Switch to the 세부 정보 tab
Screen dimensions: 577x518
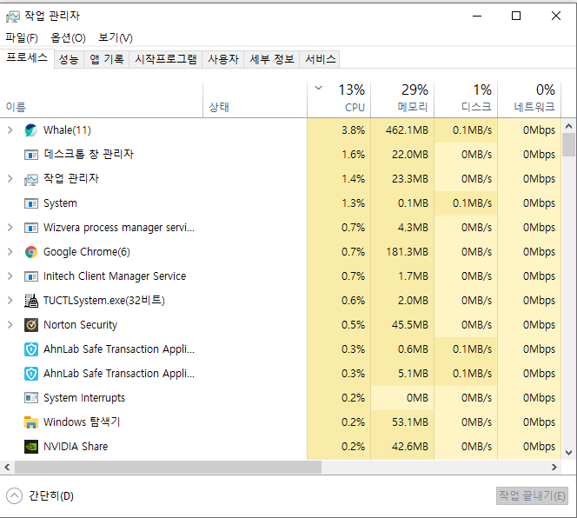[272, 59]
